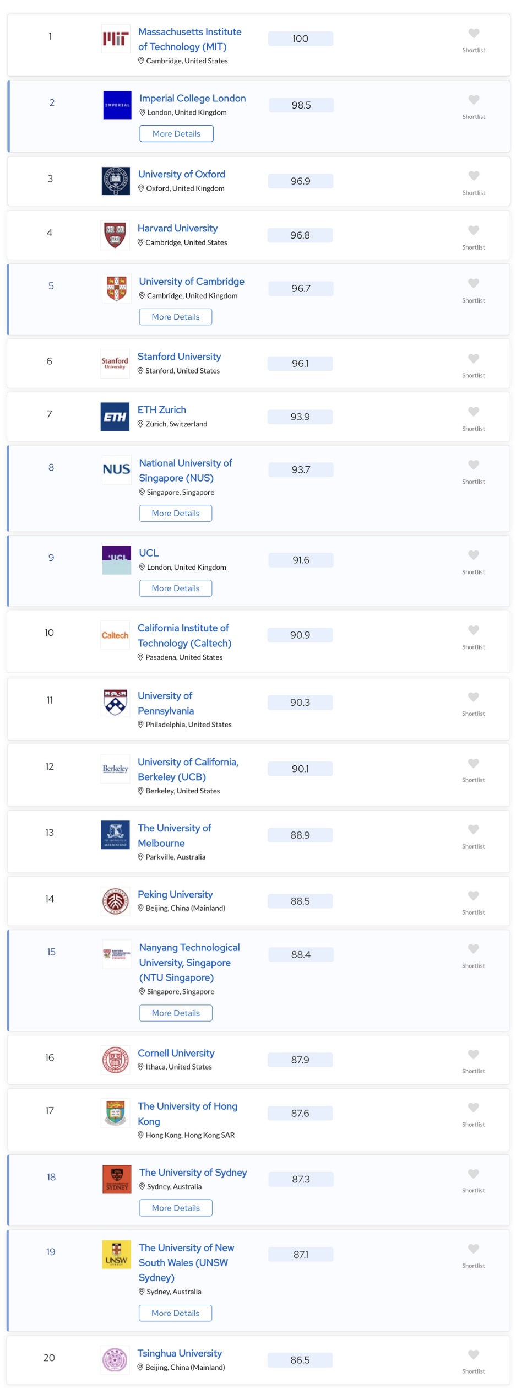516x1388 pixels.
Task: Click the Stanford University logo
Action: coord(115,363)
